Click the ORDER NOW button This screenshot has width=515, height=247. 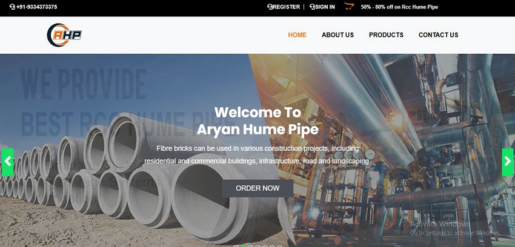click(x=258, y=188)
